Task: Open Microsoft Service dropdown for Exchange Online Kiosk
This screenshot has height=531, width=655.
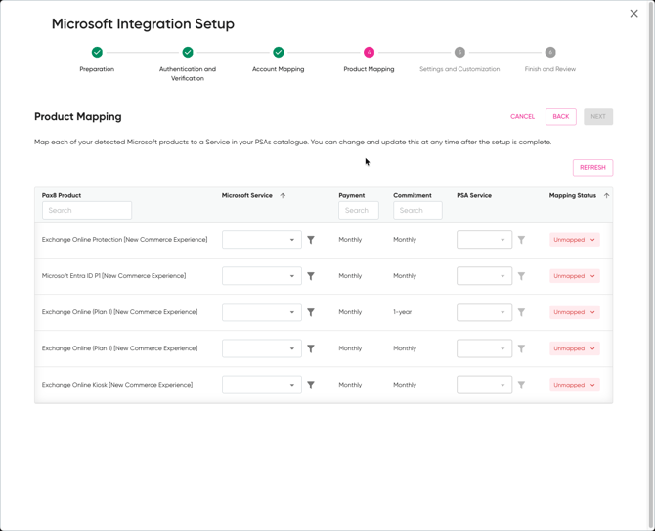Action: coord(262,385)
